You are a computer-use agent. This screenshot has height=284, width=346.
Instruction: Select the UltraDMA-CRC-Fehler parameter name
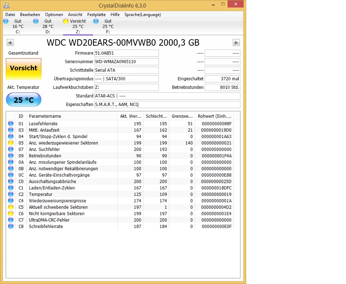(x=49, y=220)
